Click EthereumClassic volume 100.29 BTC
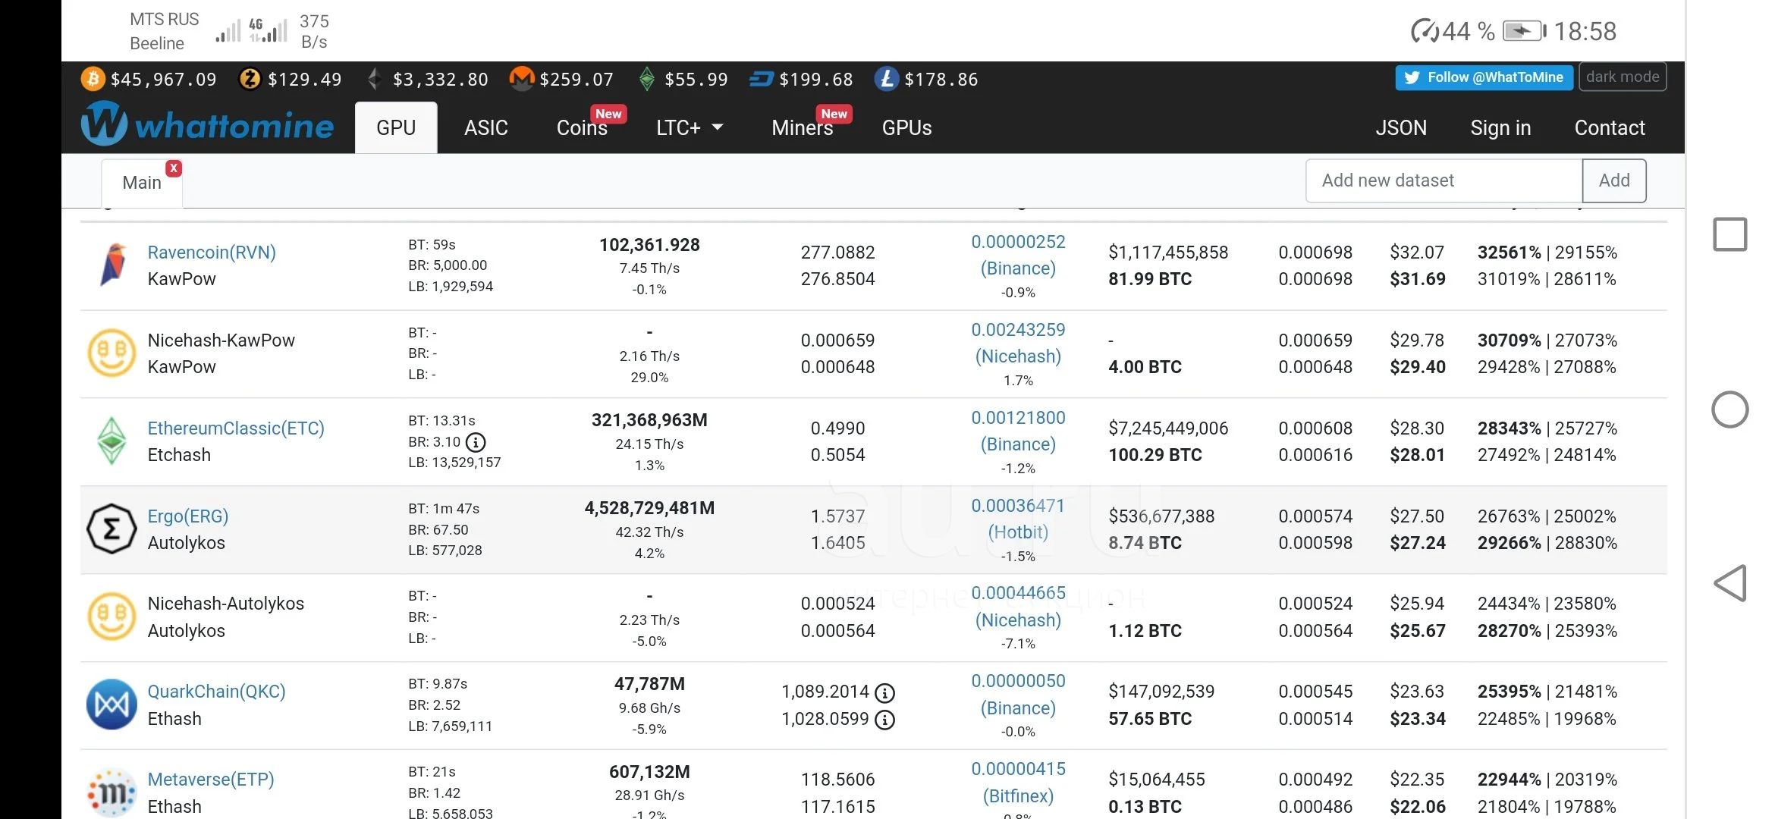This screenshot has width=1775, height=819. [x=1155, y=455]
